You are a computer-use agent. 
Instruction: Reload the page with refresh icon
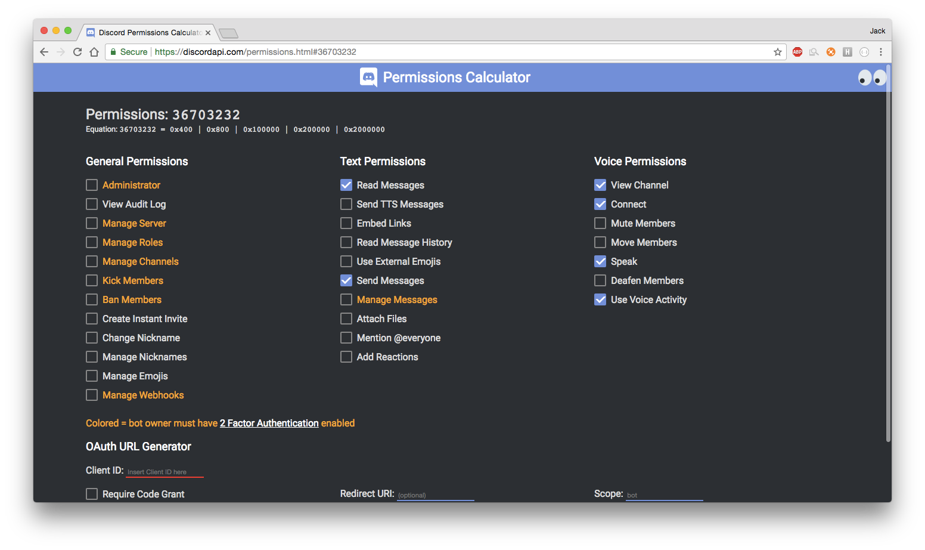[77, 52]
